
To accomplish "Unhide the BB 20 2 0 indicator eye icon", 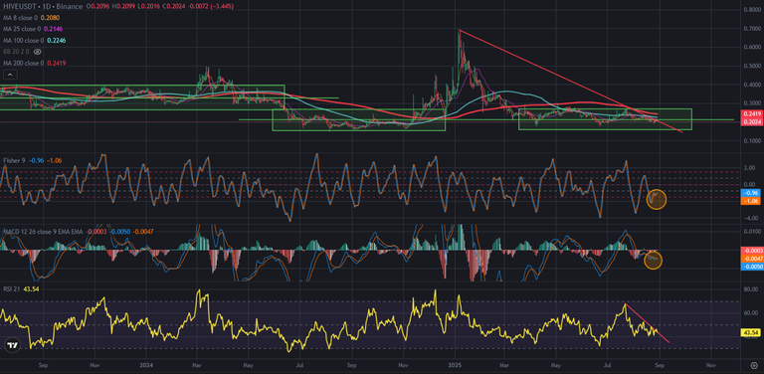I will point(38,51).
